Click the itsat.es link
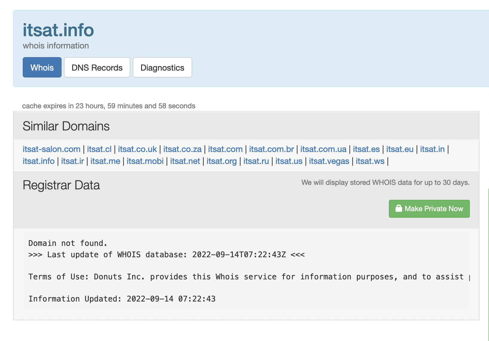 (x=366, y=149)
